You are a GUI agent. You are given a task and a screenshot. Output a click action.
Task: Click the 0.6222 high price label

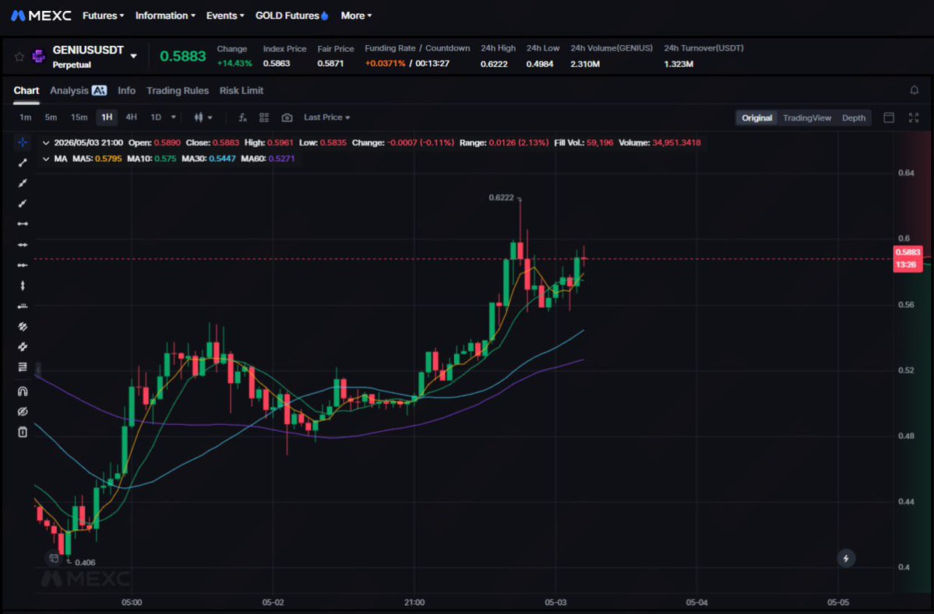pos(501,198)
